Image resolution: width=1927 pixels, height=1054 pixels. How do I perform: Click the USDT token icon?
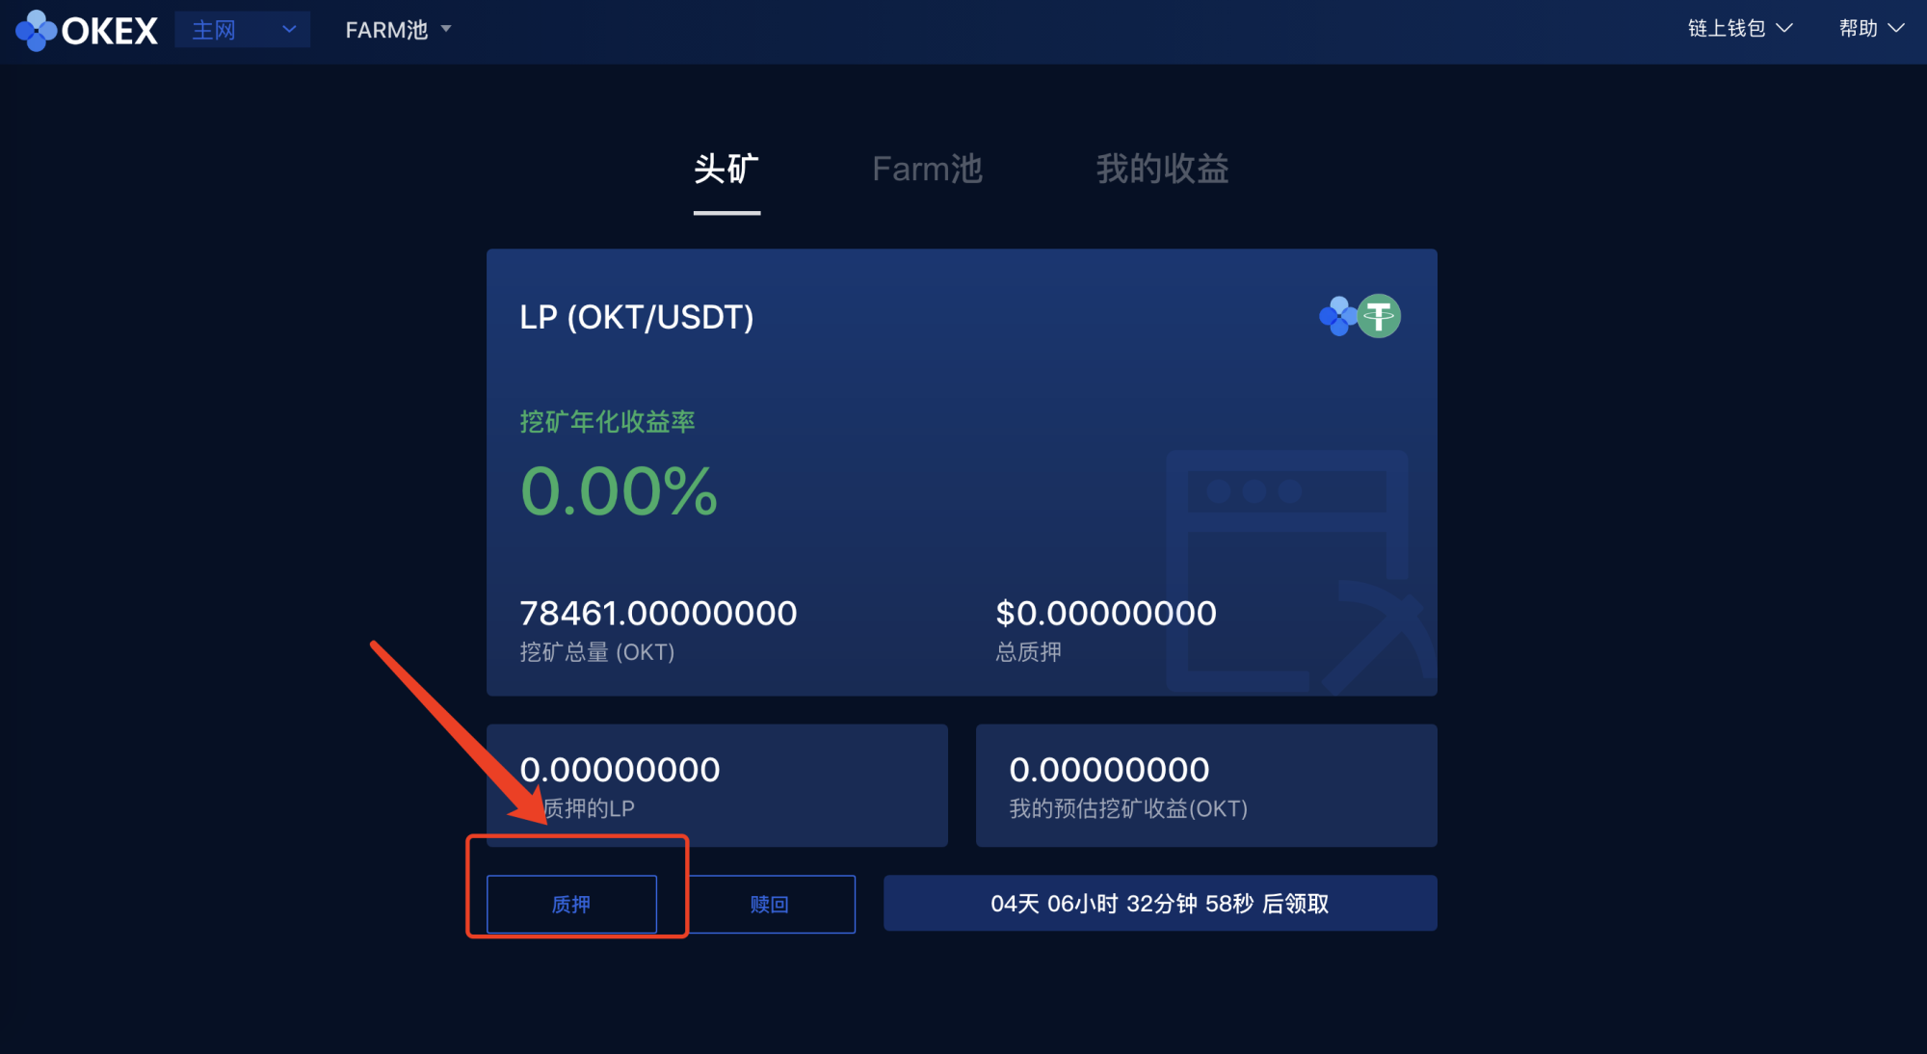[x=1378, y=318]
